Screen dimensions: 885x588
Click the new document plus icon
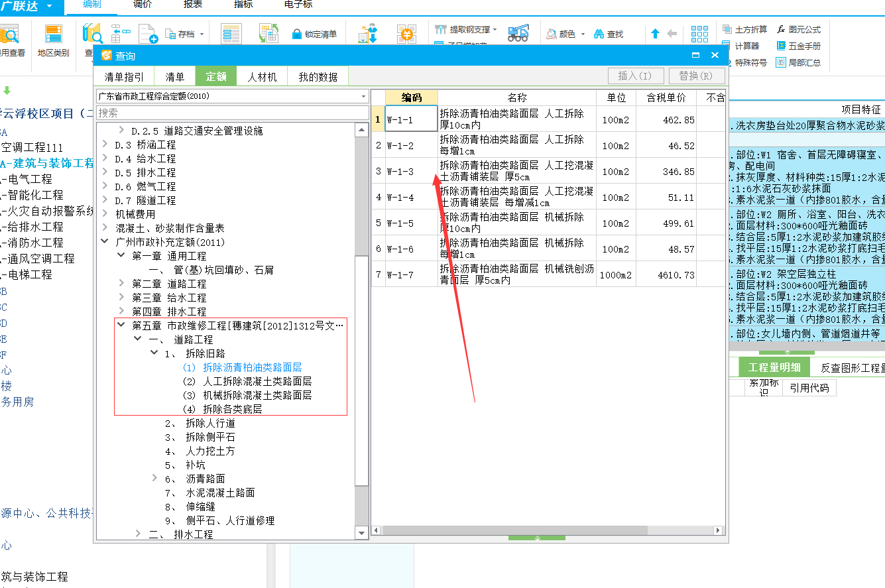coord(148,34)
